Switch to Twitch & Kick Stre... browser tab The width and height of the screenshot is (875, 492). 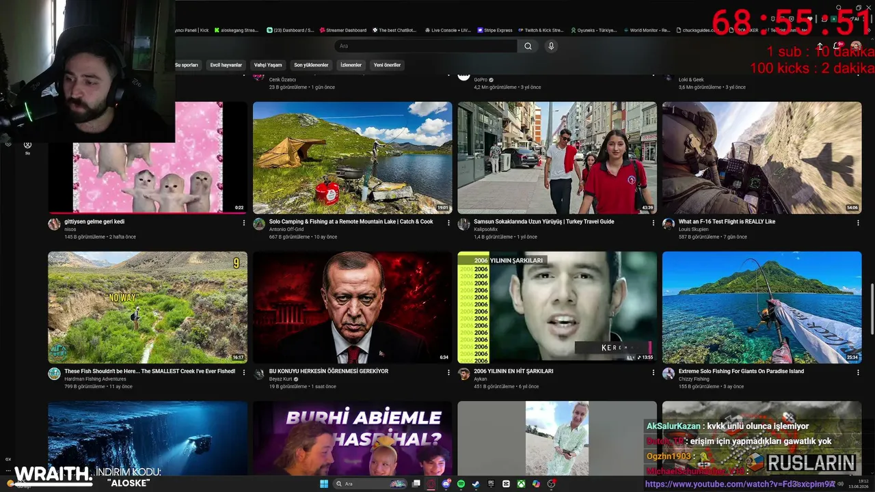[x=541, y=30]
